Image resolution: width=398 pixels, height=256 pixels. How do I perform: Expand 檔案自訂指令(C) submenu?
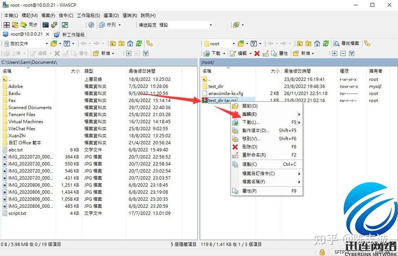[x=267, y=174]
